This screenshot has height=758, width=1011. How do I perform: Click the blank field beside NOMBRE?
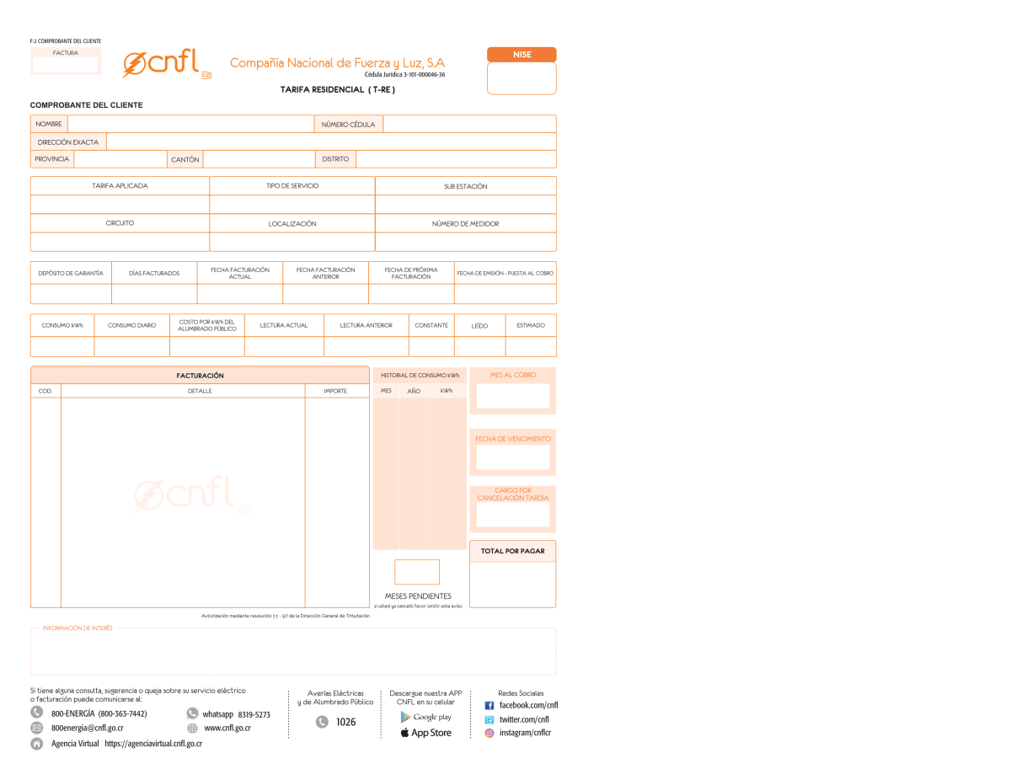click(190, 124)
